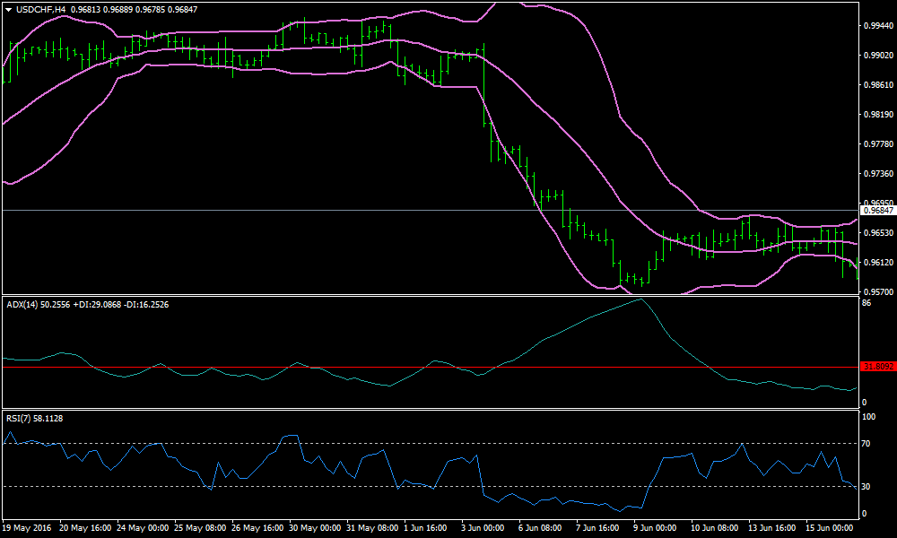
Task: Click the triangle arrow beside USDCHF,H4
Action: tap(8, 9)
